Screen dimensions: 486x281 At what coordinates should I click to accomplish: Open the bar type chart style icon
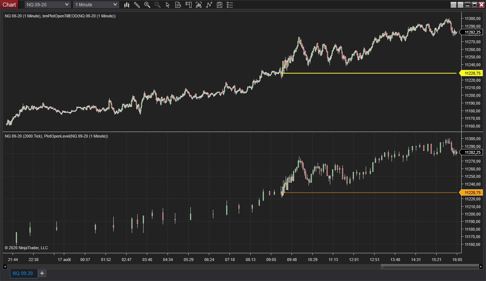click(x=127, y=5)
